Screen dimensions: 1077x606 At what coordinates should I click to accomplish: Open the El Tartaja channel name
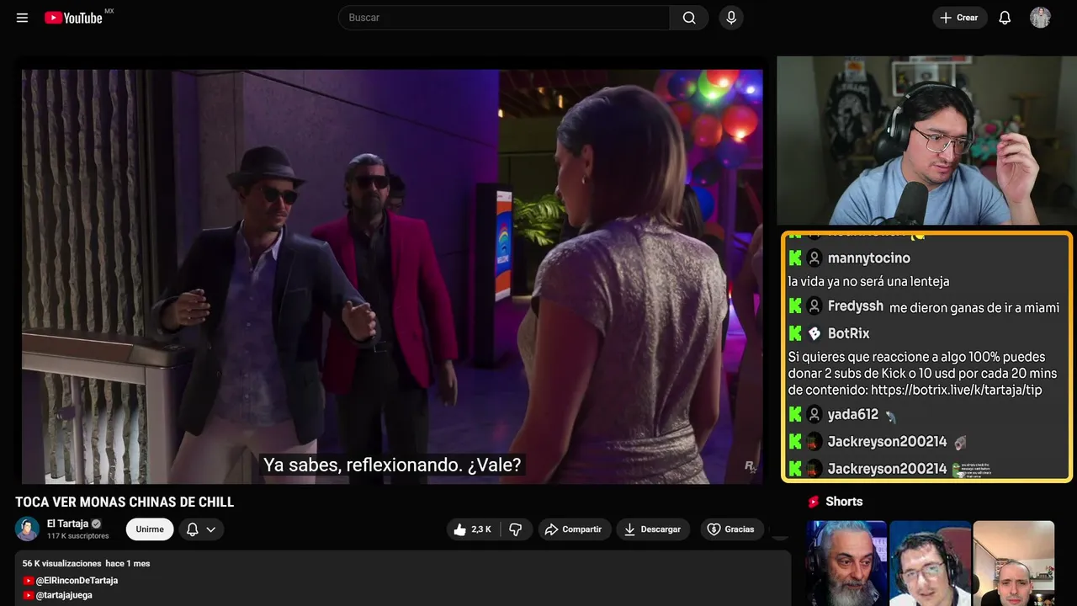tap(67, 524)
